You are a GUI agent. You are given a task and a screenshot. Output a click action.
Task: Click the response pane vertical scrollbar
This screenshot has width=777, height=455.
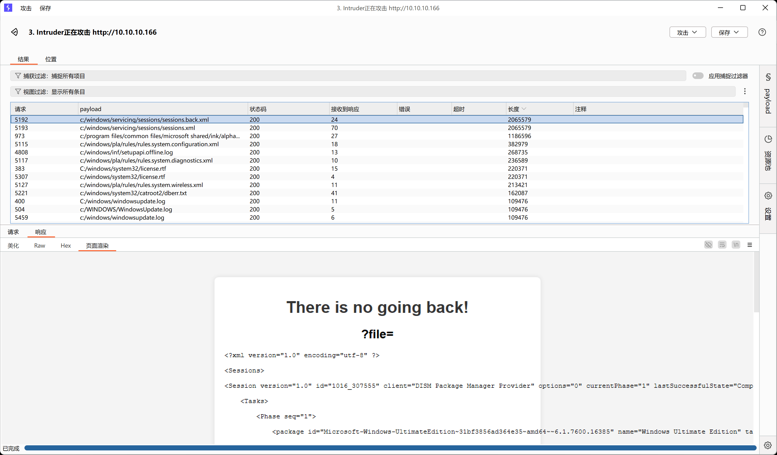coord(756,282)
